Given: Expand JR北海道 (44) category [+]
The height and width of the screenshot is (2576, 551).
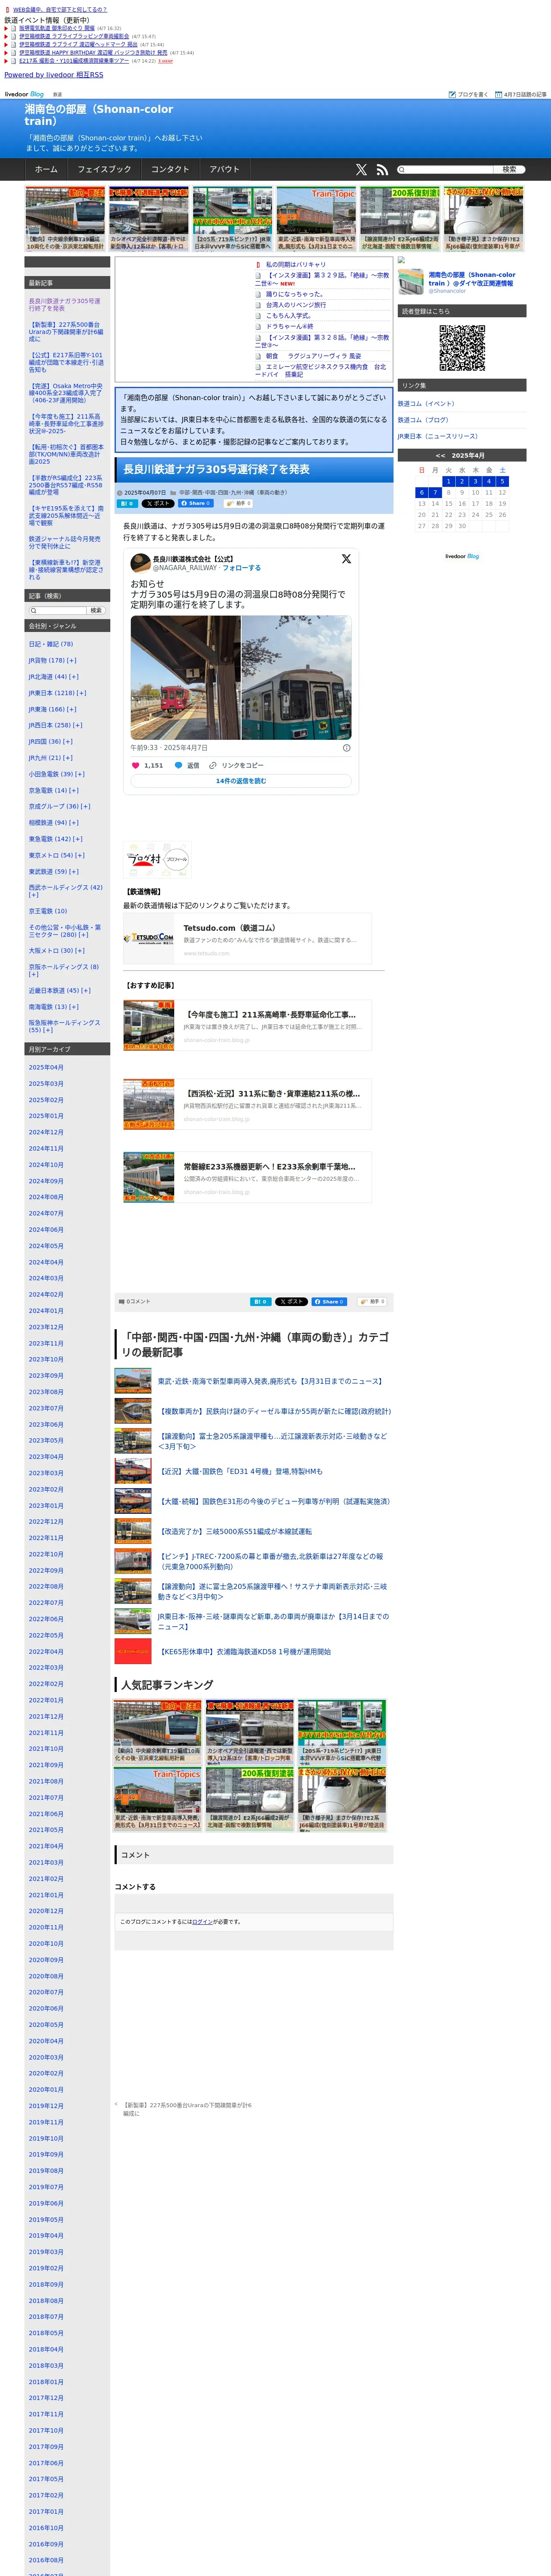Looking at the screenshot, I should point(74,677).
